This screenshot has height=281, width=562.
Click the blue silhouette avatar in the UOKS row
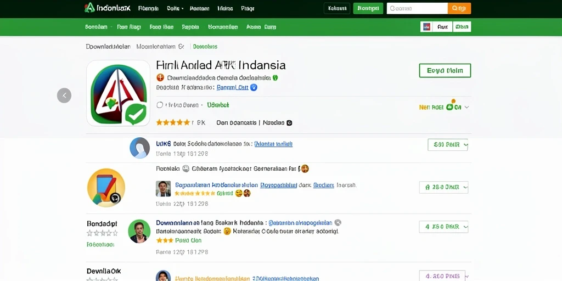[x=140, y=148]
